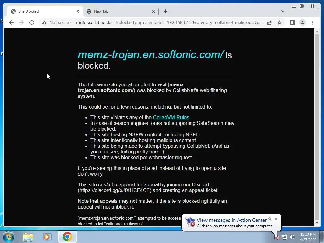The image size is (324, 243).
Task: Share this page icon in address bar
Action: [x=270, y=22]
